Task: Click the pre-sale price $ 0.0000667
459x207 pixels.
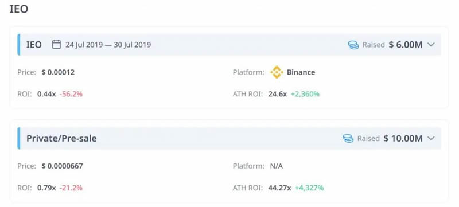Action: click(62, 166)
